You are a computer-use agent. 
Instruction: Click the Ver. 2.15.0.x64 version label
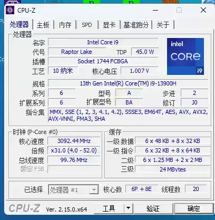[66, 209]
